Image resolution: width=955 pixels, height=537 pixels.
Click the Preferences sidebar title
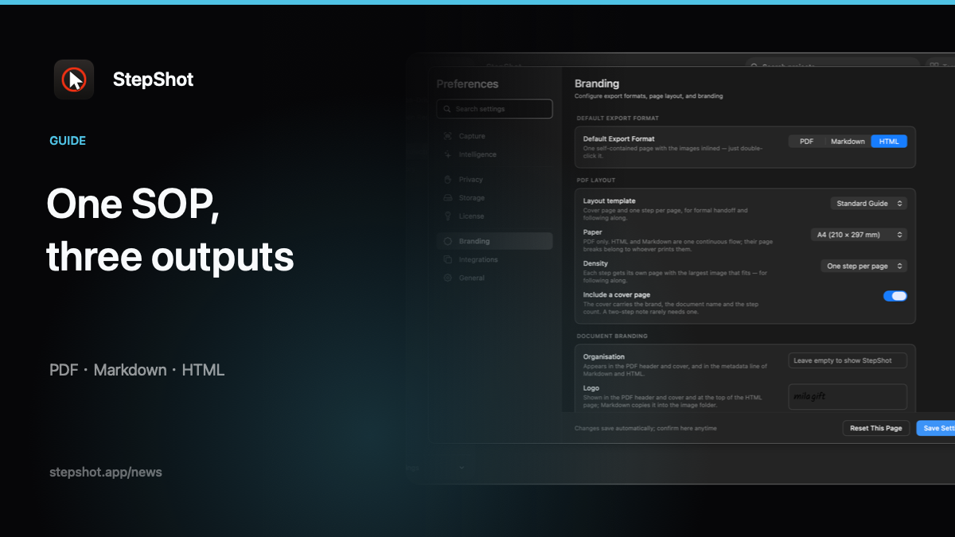click(x=467, y=84)
